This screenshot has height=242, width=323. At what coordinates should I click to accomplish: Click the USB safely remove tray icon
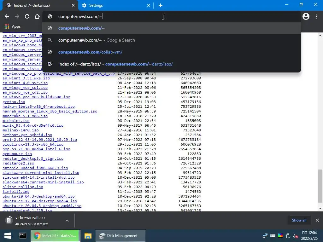pyautogui.click(x=288, y=236)
